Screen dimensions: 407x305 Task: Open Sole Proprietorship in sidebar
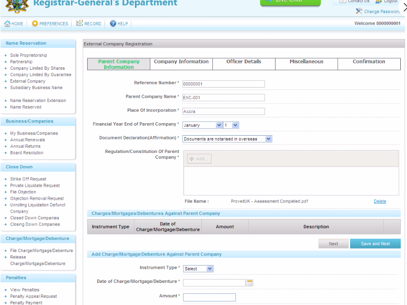(x=28, y=55)
